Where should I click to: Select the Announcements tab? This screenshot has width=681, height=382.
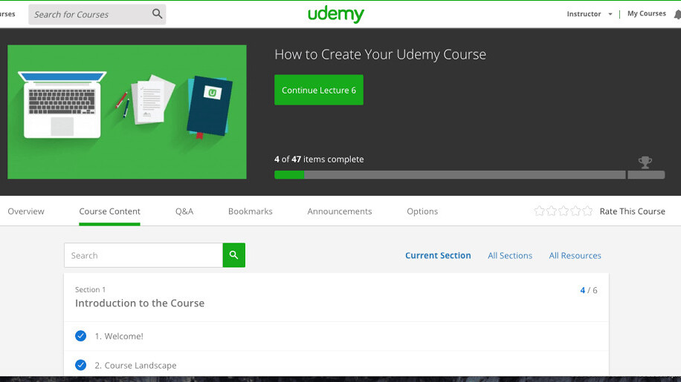tap(340, 211)
